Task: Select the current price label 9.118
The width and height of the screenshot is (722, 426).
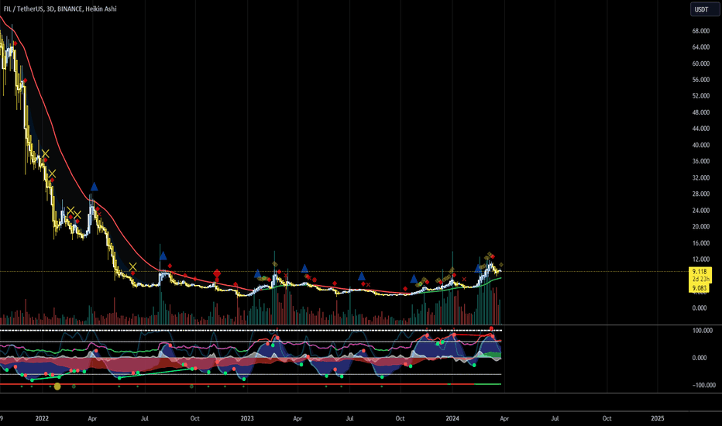Action: tap(700, 272)
